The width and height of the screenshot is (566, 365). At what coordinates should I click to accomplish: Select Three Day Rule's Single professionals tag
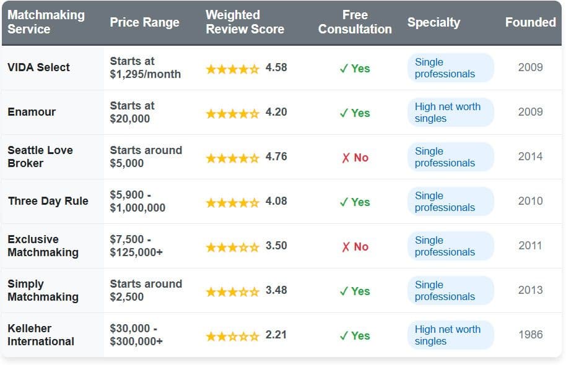tap(445, 202)
